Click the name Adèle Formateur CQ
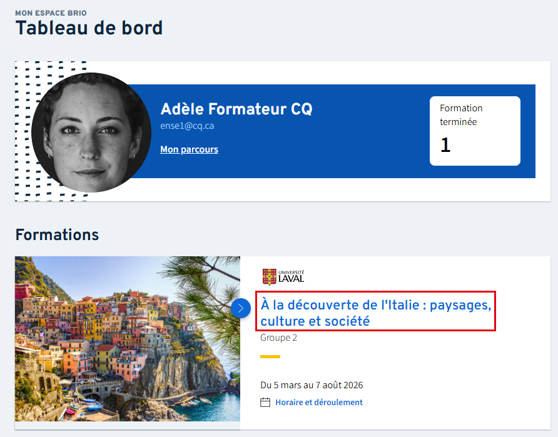The image size is (558, 437). 236,109
